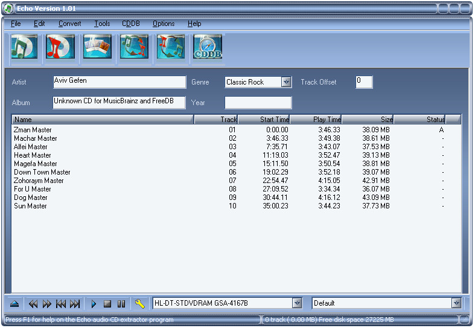Click the red music note CD toolbar icon

60,47
